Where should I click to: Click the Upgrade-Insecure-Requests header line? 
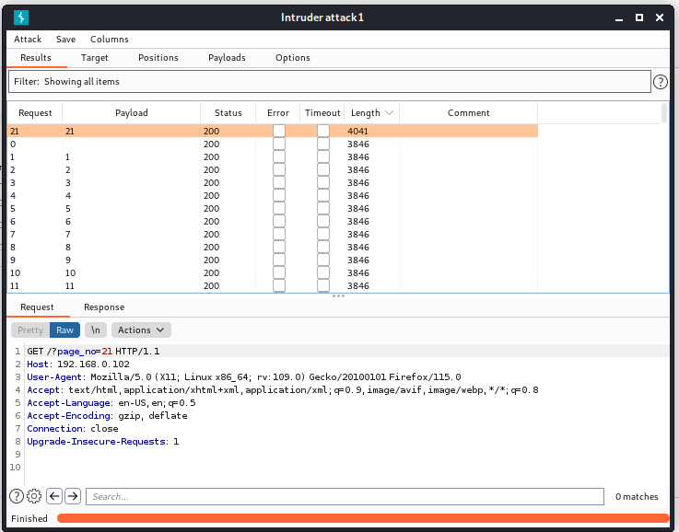point(102,442)
